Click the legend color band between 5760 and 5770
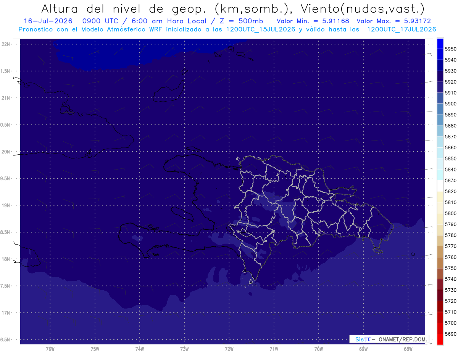 pyautogui.click(x=440, y=252)
